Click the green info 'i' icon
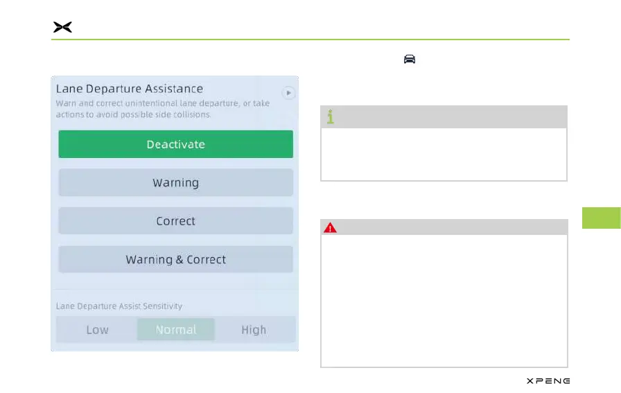Viewport: 621px width, 393px height. click(331, 117)
